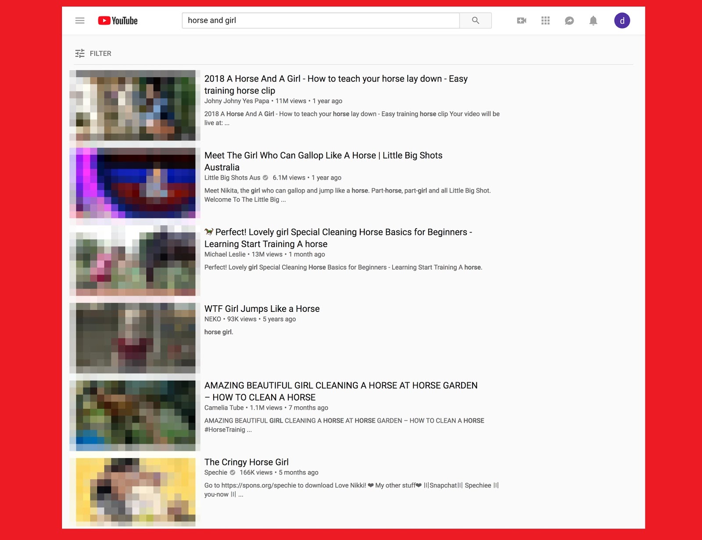
Task: Open the hamburger guide menu
Action: 80,21
